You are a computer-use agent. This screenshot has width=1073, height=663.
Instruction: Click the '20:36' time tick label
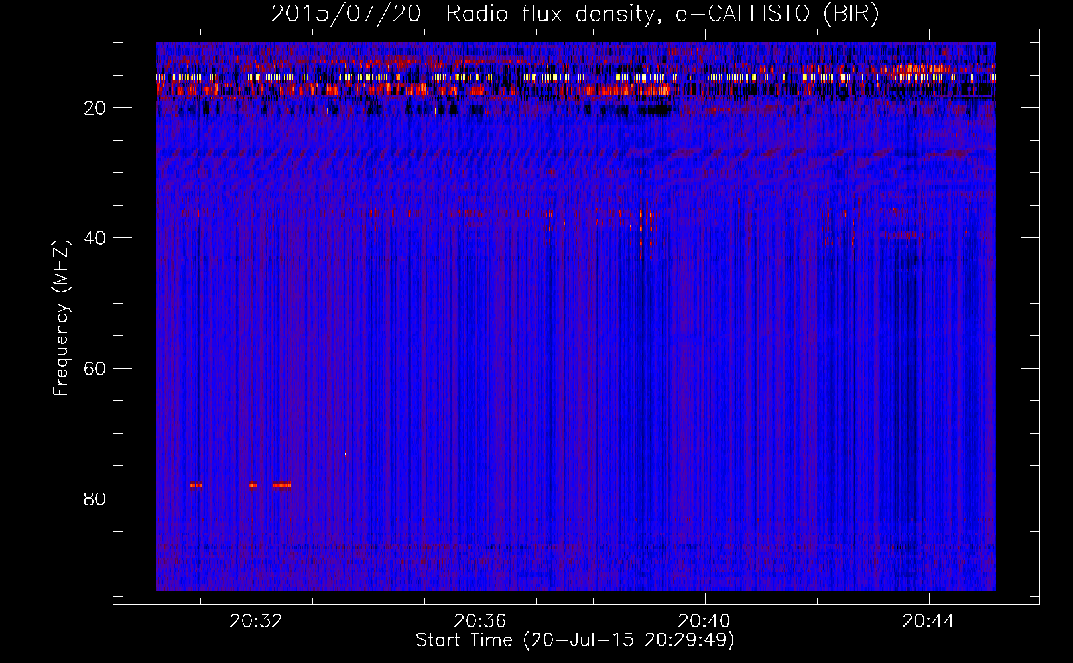click(x=480, y=621)
